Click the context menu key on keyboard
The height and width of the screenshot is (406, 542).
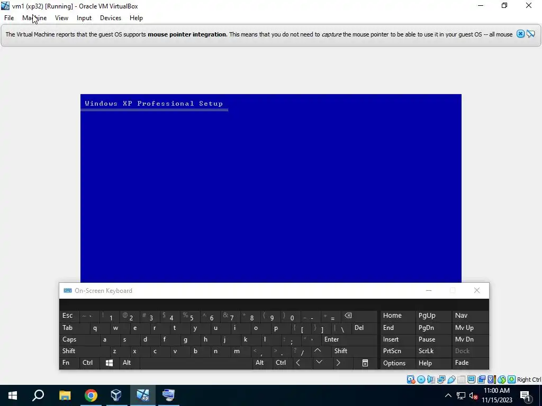[x=365, y=363]
